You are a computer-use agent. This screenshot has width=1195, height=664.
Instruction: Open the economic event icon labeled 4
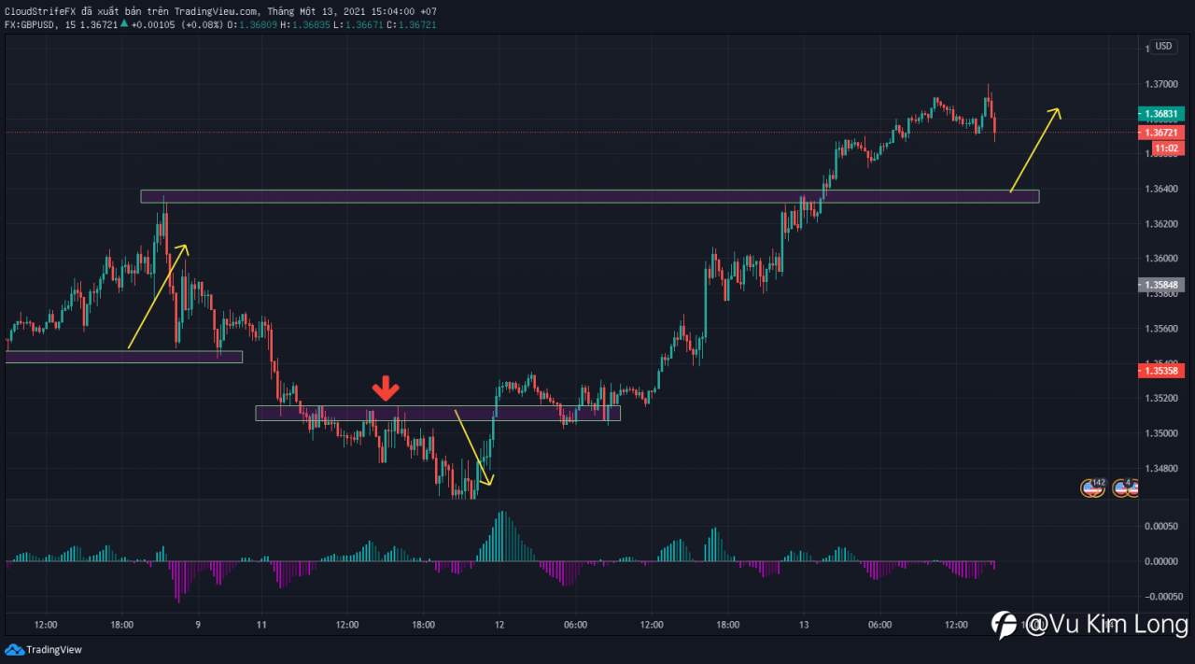point(1124,487)
